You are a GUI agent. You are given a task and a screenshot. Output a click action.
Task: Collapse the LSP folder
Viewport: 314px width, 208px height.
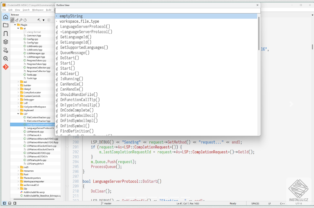[x=18, y=114]
